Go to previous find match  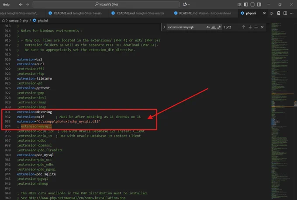pos(244,27)
